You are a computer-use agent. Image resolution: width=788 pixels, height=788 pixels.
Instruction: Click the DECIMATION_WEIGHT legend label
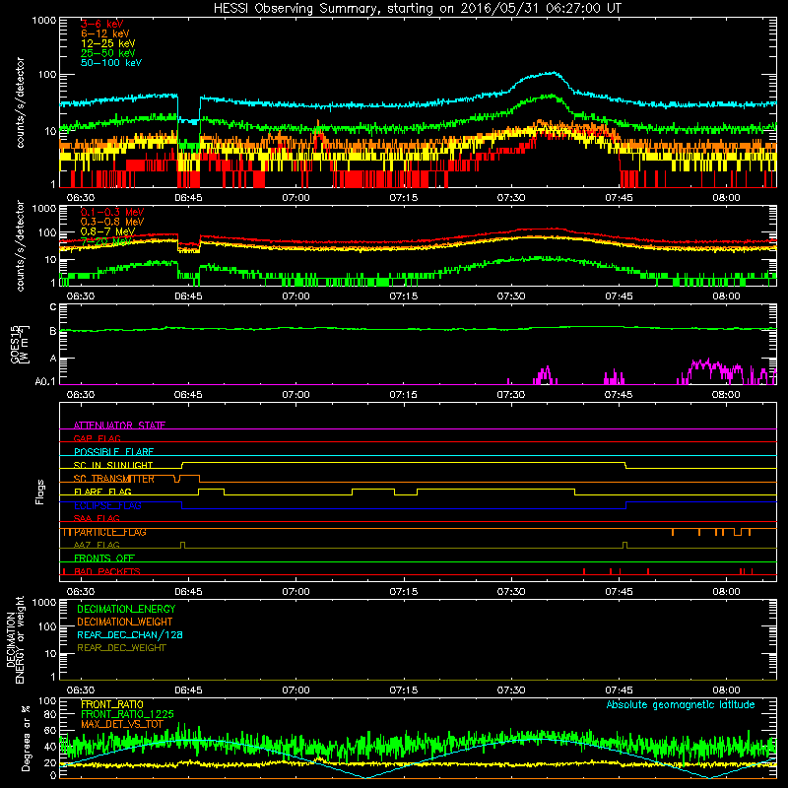pyautogui.click(x=125, y=622)
